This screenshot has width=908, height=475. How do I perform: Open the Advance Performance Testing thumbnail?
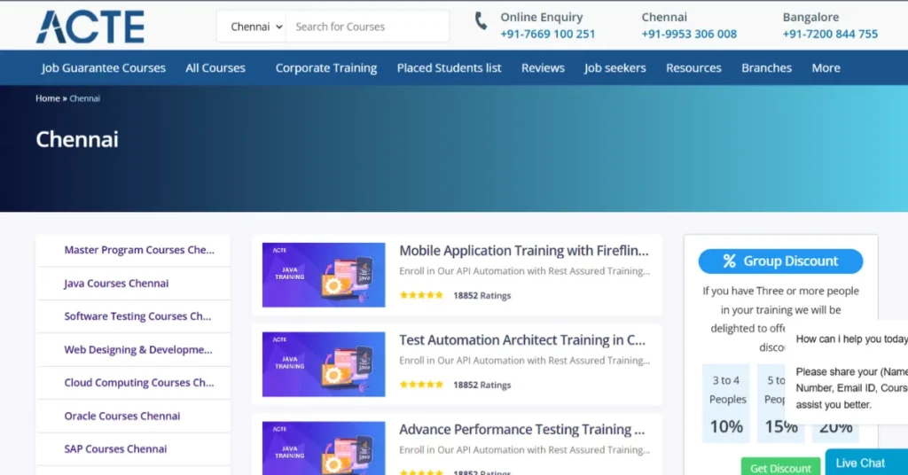(x=324, y=448)
